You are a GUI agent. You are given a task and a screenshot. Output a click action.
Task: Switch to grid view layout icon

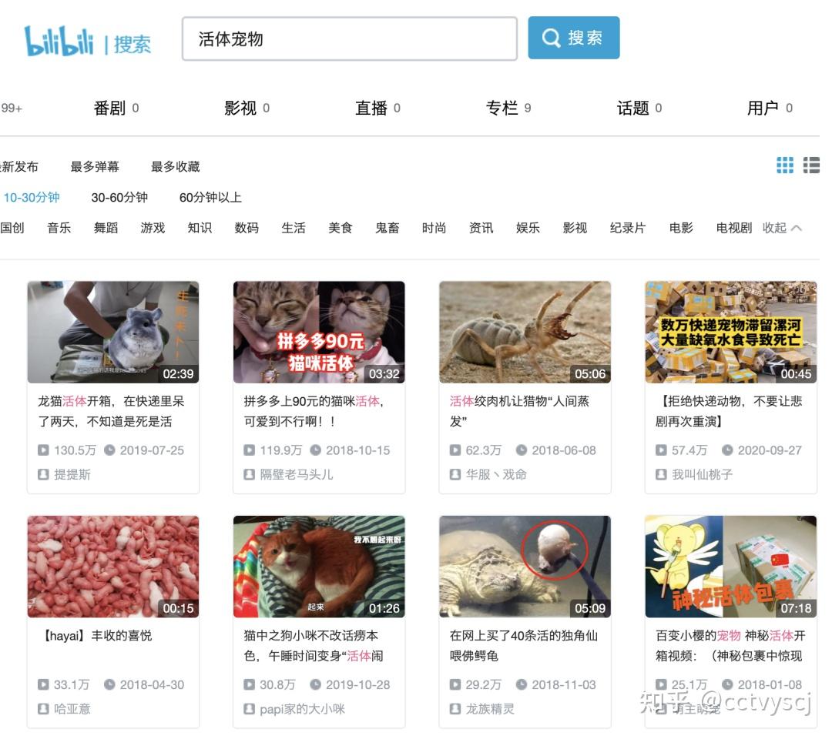click(785, 166)
